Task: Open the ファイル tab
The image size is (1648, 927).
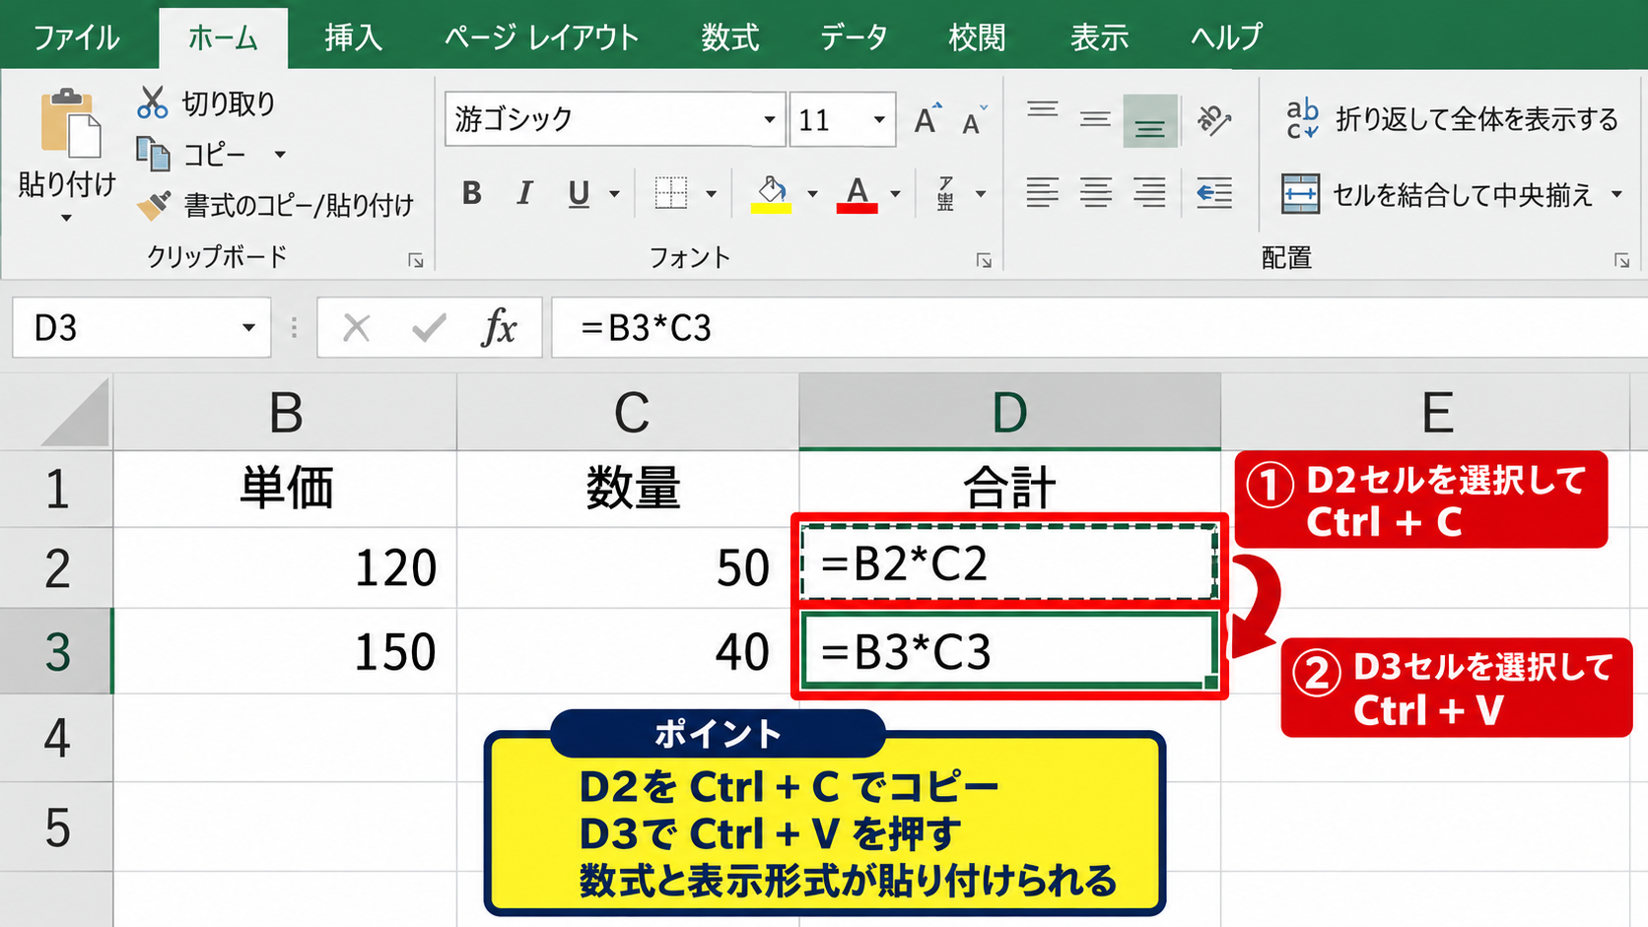Action: point(77,37)
